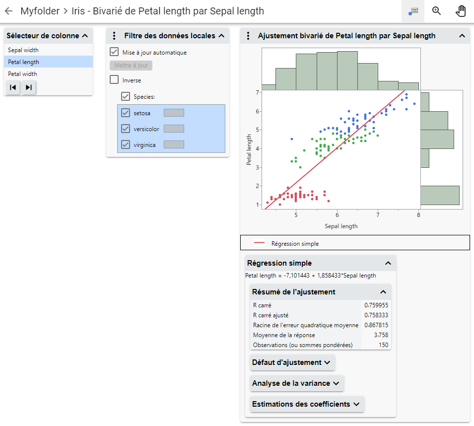The width and height of the screenshot is (474, 426).
Task: Click the Régression simple legend entry
Action: pyautogui.click(x=295, y=243)
